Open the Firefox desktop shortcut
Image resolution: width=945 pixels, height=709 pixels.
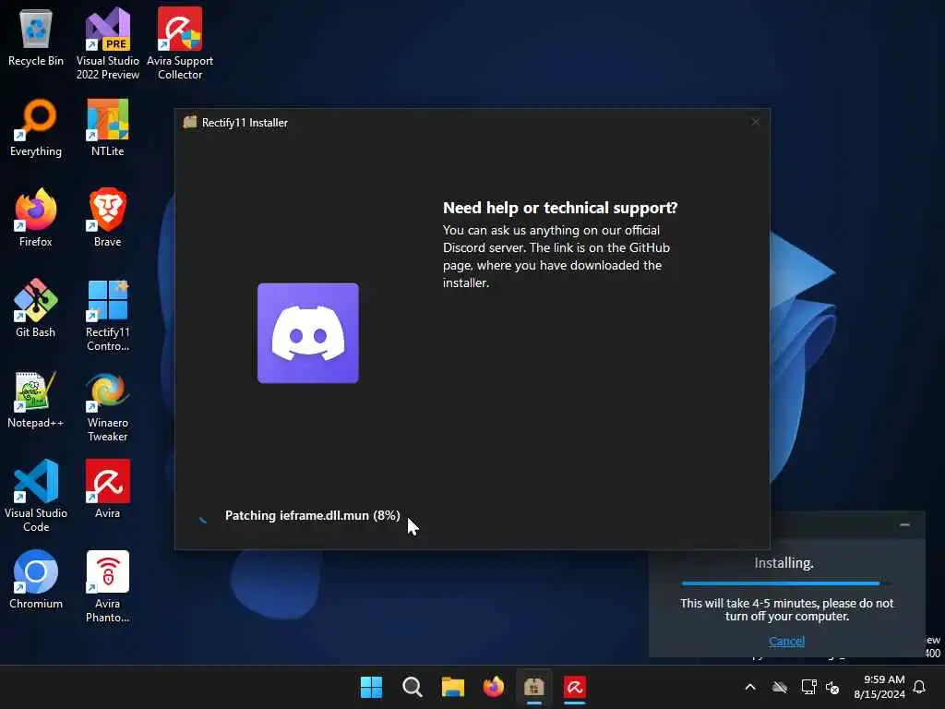(x=36, y=218)
